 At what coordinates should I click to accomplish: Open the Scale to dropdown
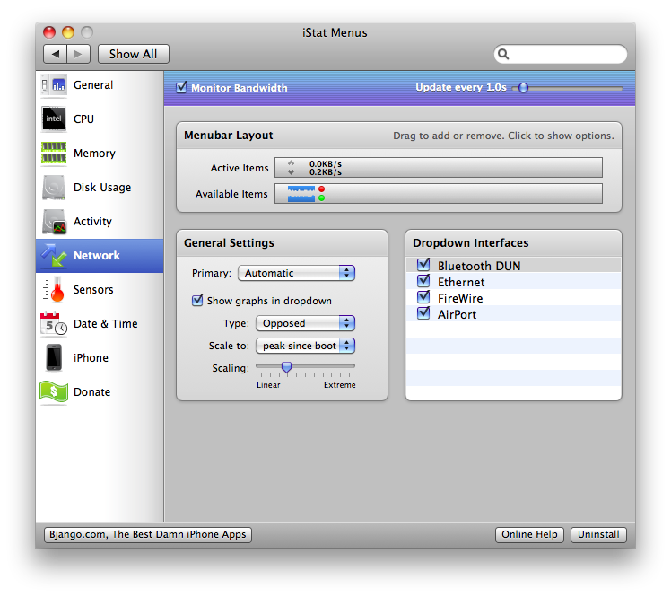pyautogui.click(x=305, y=346)
